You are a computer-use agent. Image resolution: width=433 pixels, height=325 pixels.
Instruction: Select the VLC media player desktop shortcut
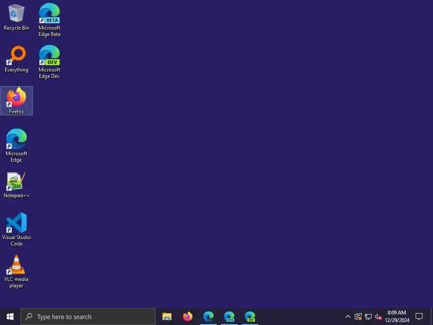click(x=16, y=271)
